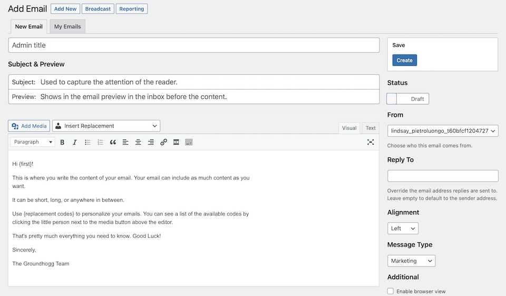
Task: Switch to the Text editor tab
Action: [371, 128]
